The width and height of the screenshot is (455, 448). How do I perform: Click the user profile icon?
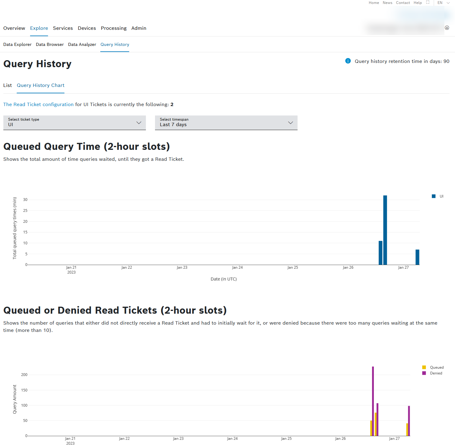447,28
